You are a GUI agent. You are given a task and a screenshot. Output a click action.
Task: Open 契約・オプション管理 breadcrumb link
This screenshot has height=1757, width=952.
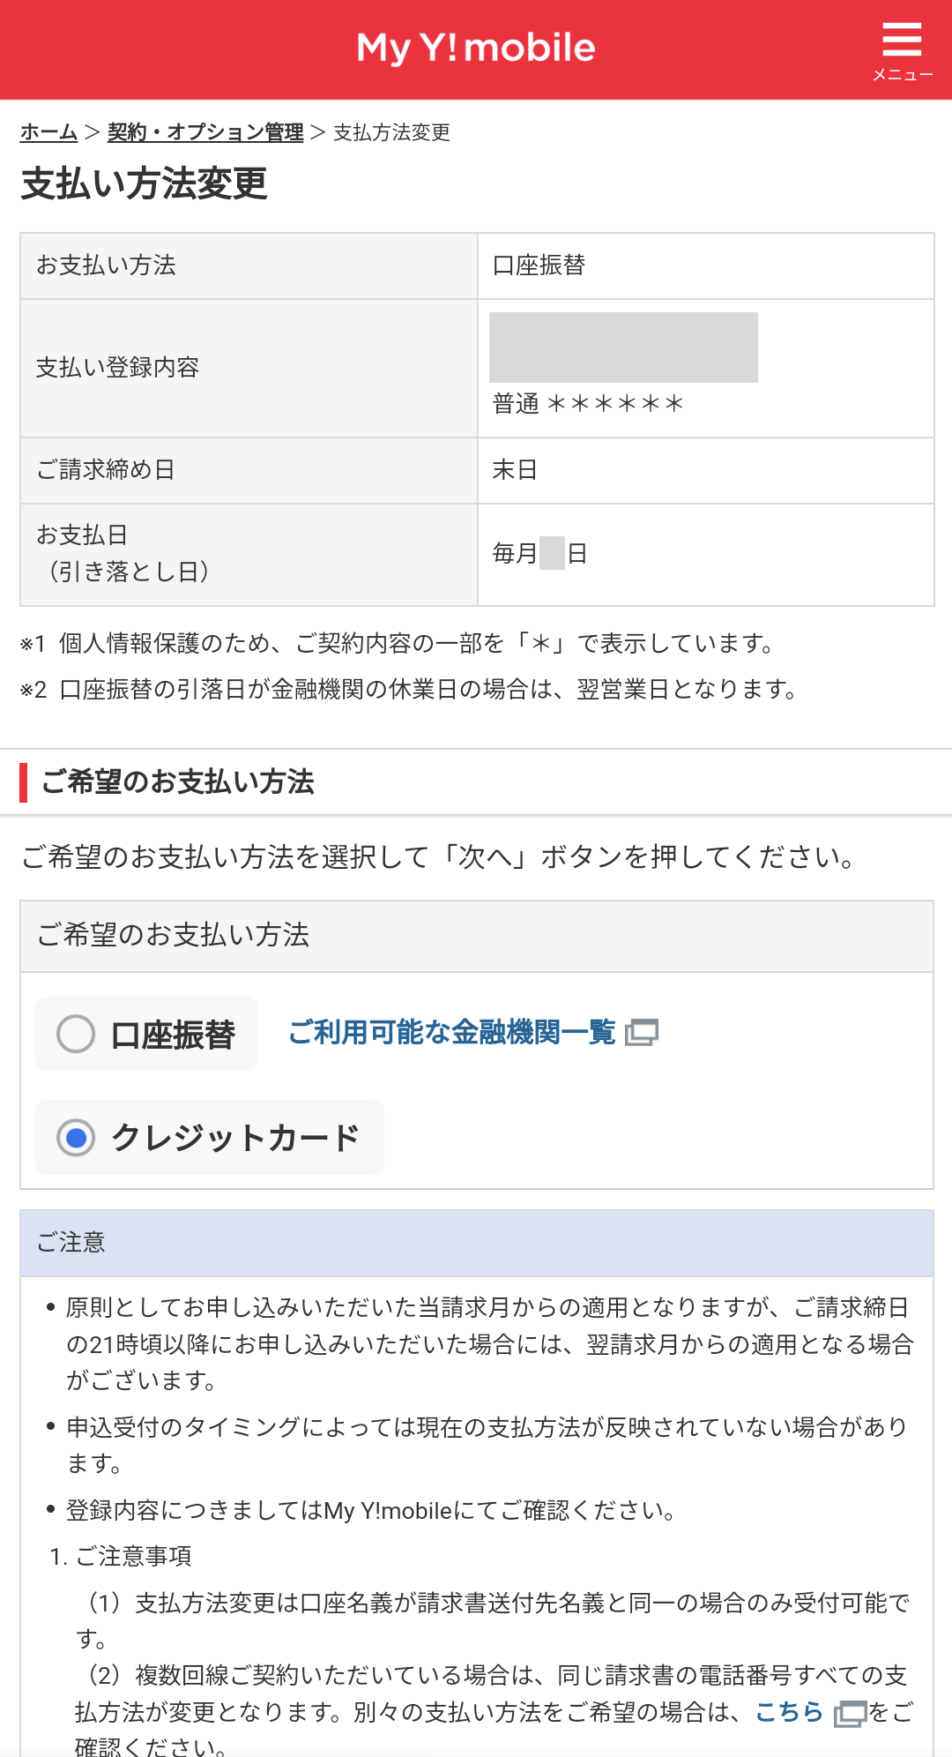(205, 132)
